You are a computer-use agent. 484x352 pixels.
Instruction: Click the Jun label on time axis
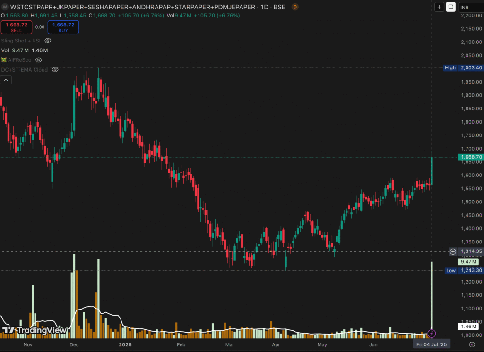pos(373,344)
